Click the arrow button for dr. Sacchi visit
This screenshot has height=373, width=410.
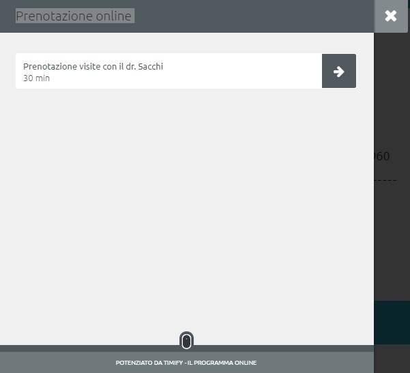[338, 72]
